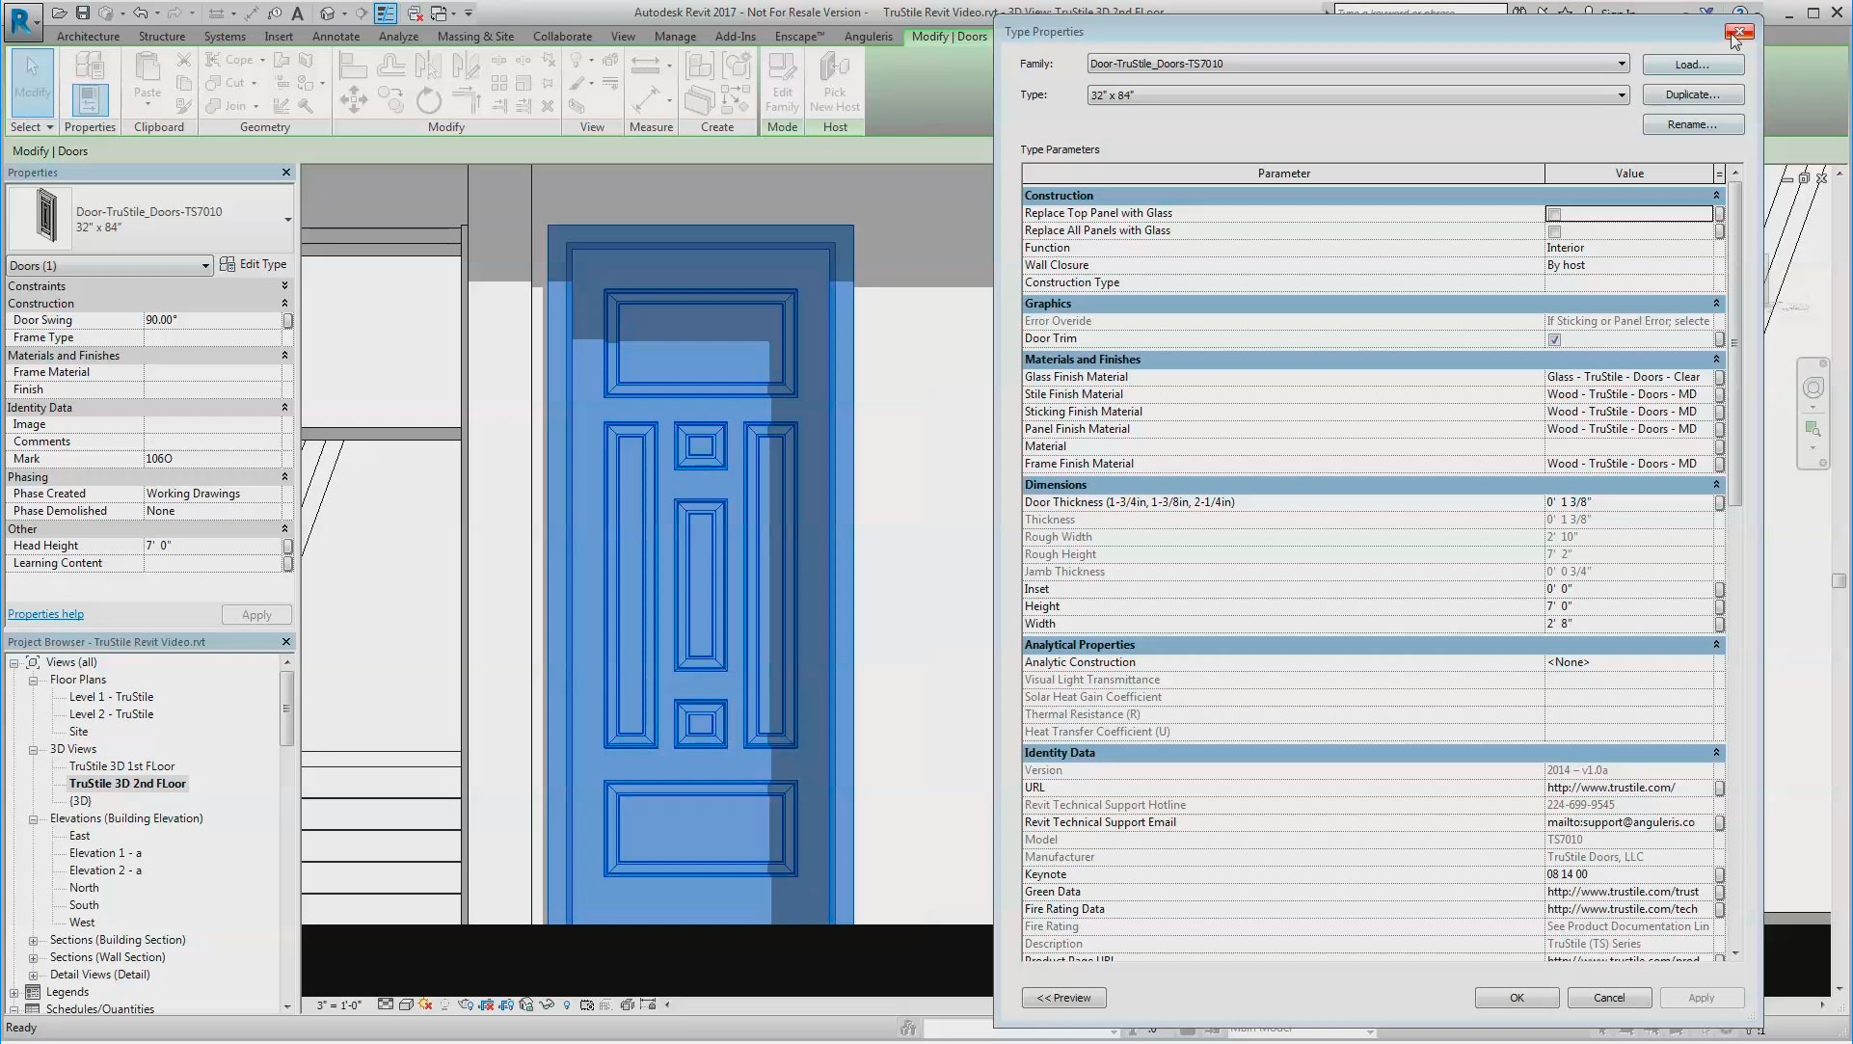This screenshot has height=1044, width=1853.
Task: Collapse the Construction group in Type Parameters
Action: point(1716,195)
